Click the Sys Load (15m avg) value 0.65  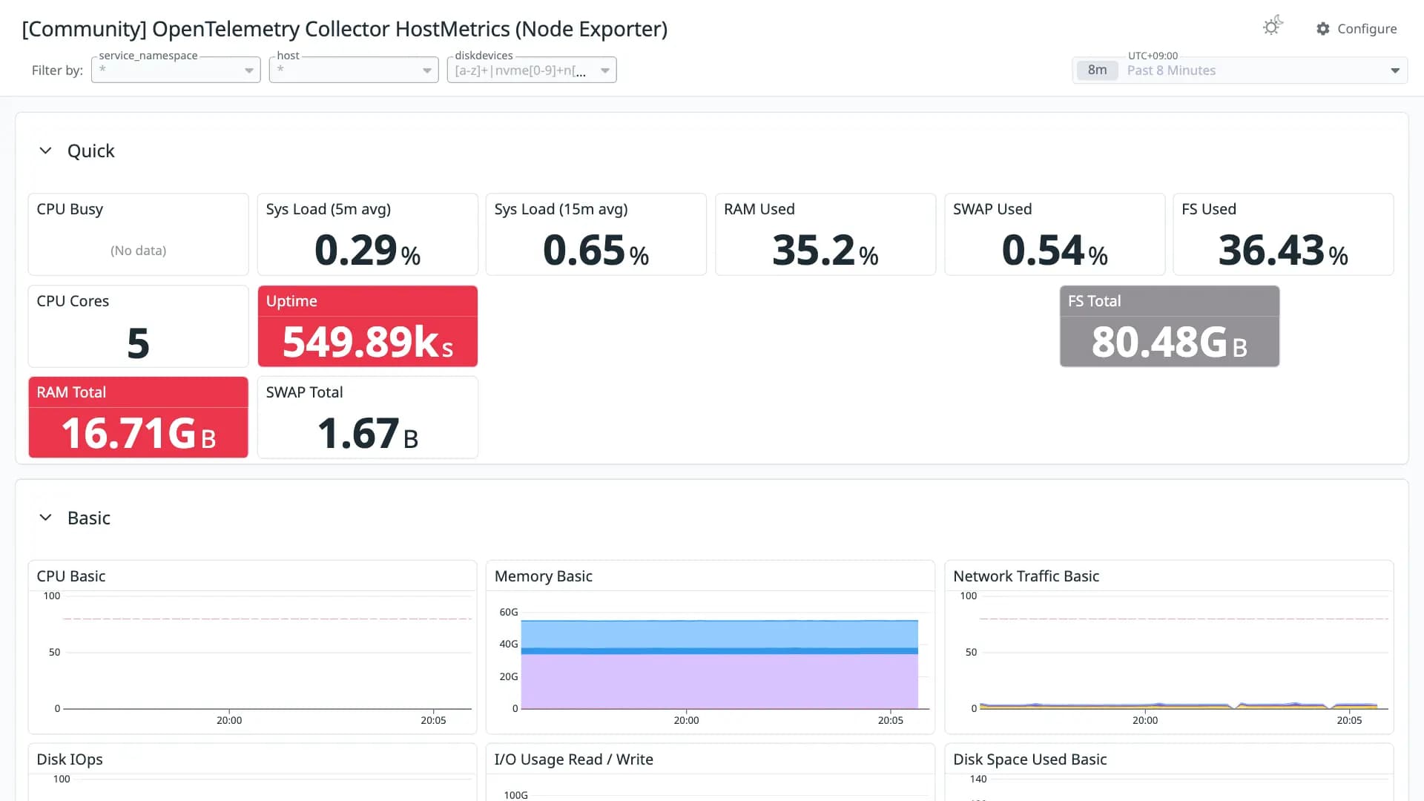point(584,250)
